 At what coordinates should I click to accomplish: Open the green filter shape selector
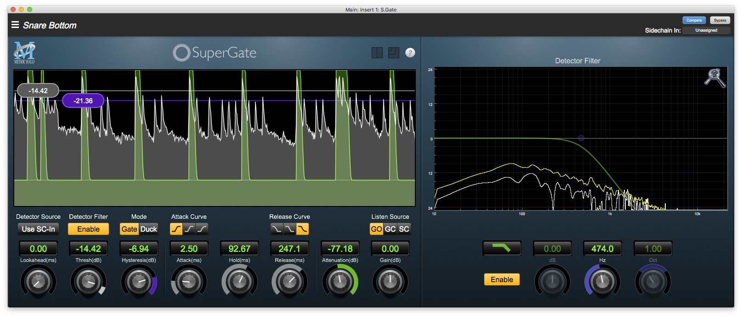(x=502, y=248)
